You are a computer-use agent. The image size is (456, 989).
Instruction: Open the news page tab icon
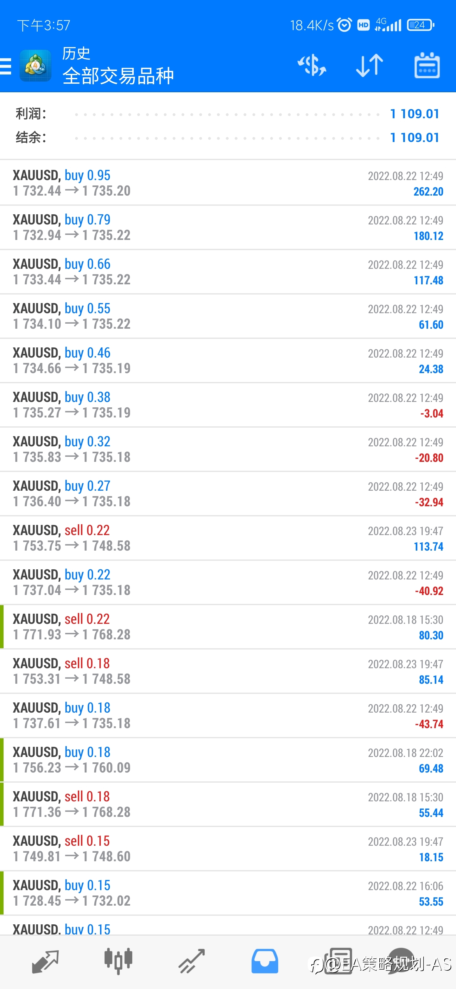[338, 961]
